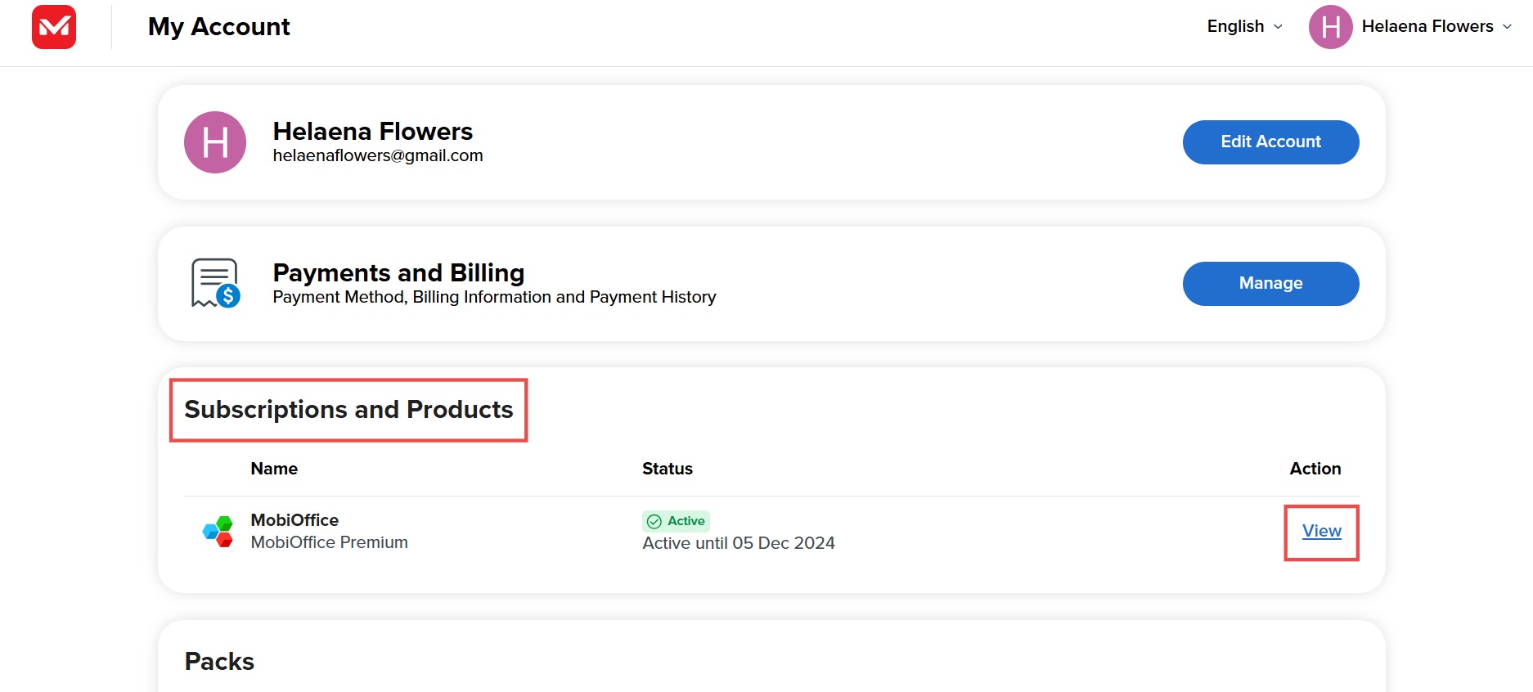Click the Name column header

point(274,469)
